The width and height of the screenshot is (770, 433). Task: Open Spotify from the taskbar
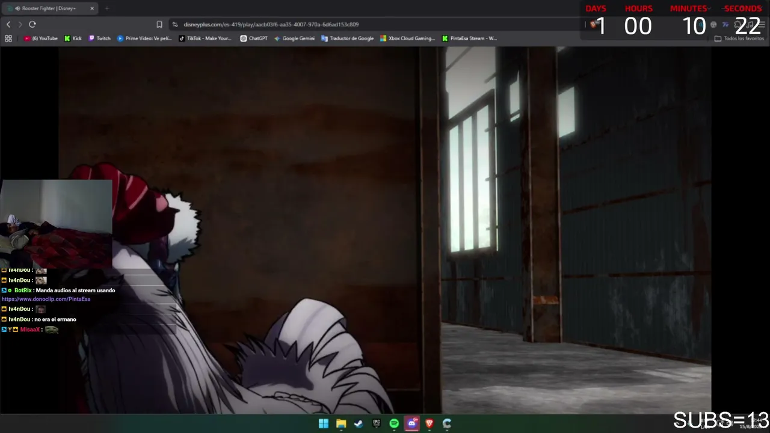[394, 423]
